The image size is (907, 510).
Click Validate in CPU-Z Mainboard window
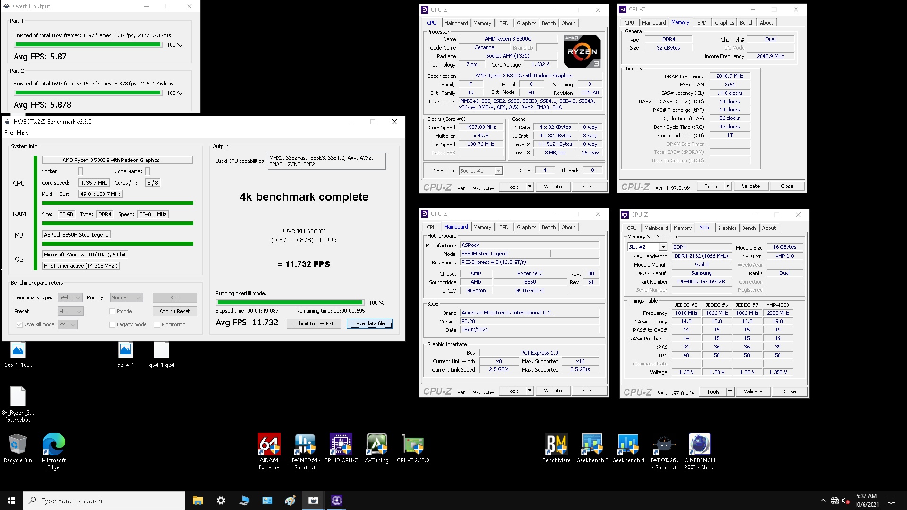click(x=552, y=391)
